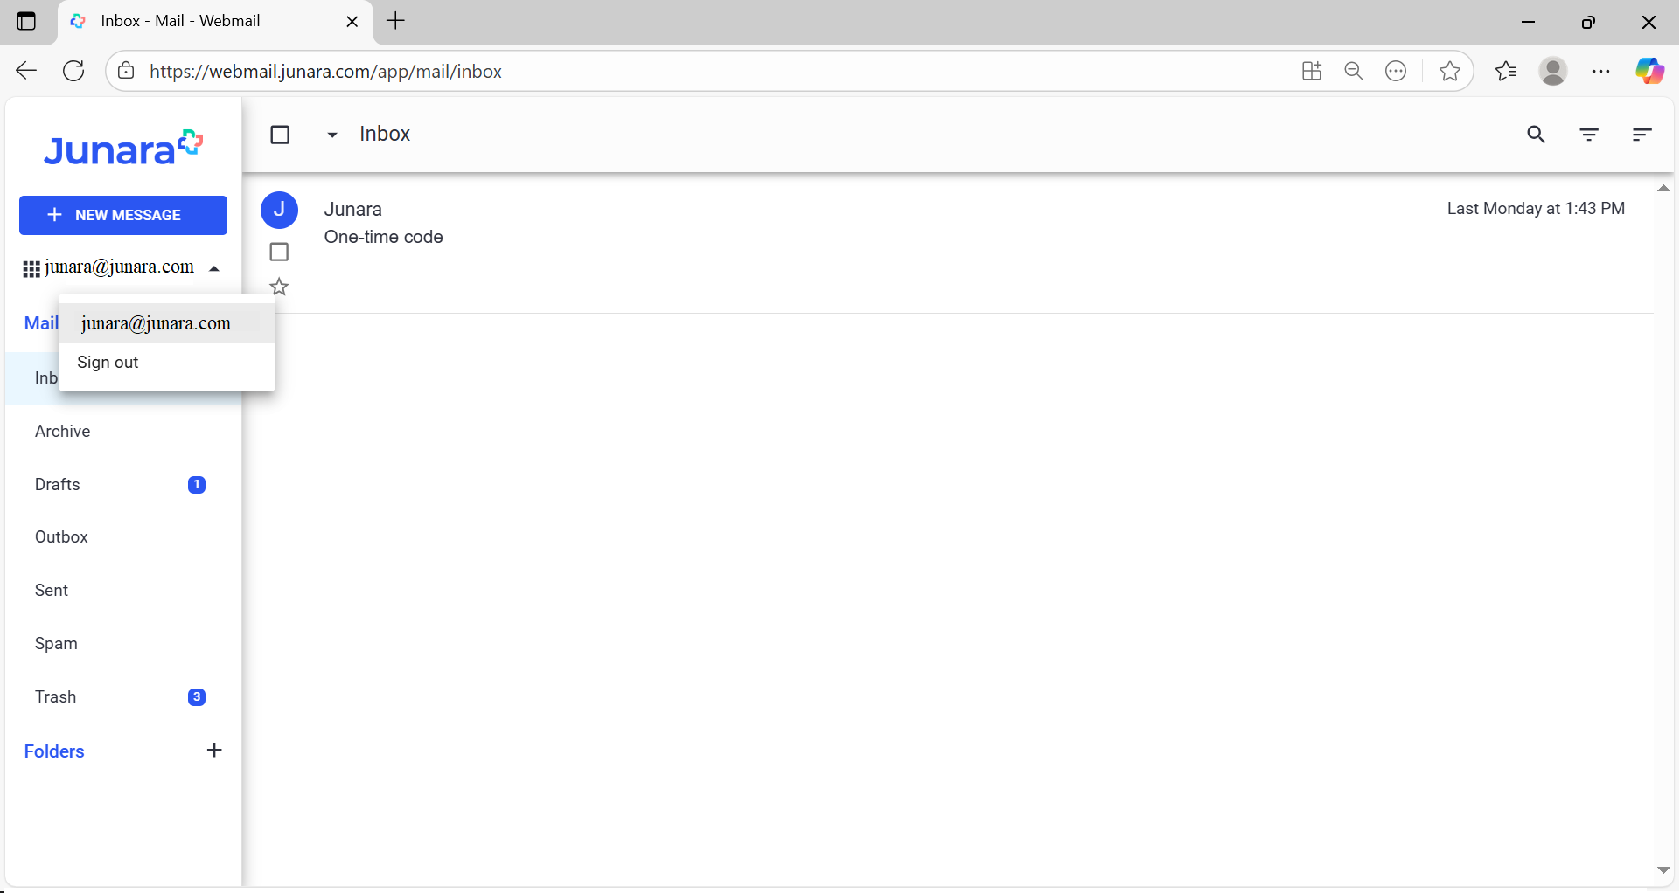The width and height of the screenshot is (1680, 893).
Task: Open the Sent folder
Action: pyautogui.click(x=123, y=591)
